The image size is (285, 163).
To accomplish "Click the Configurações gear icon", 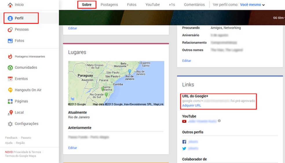I will click(10, 124).
